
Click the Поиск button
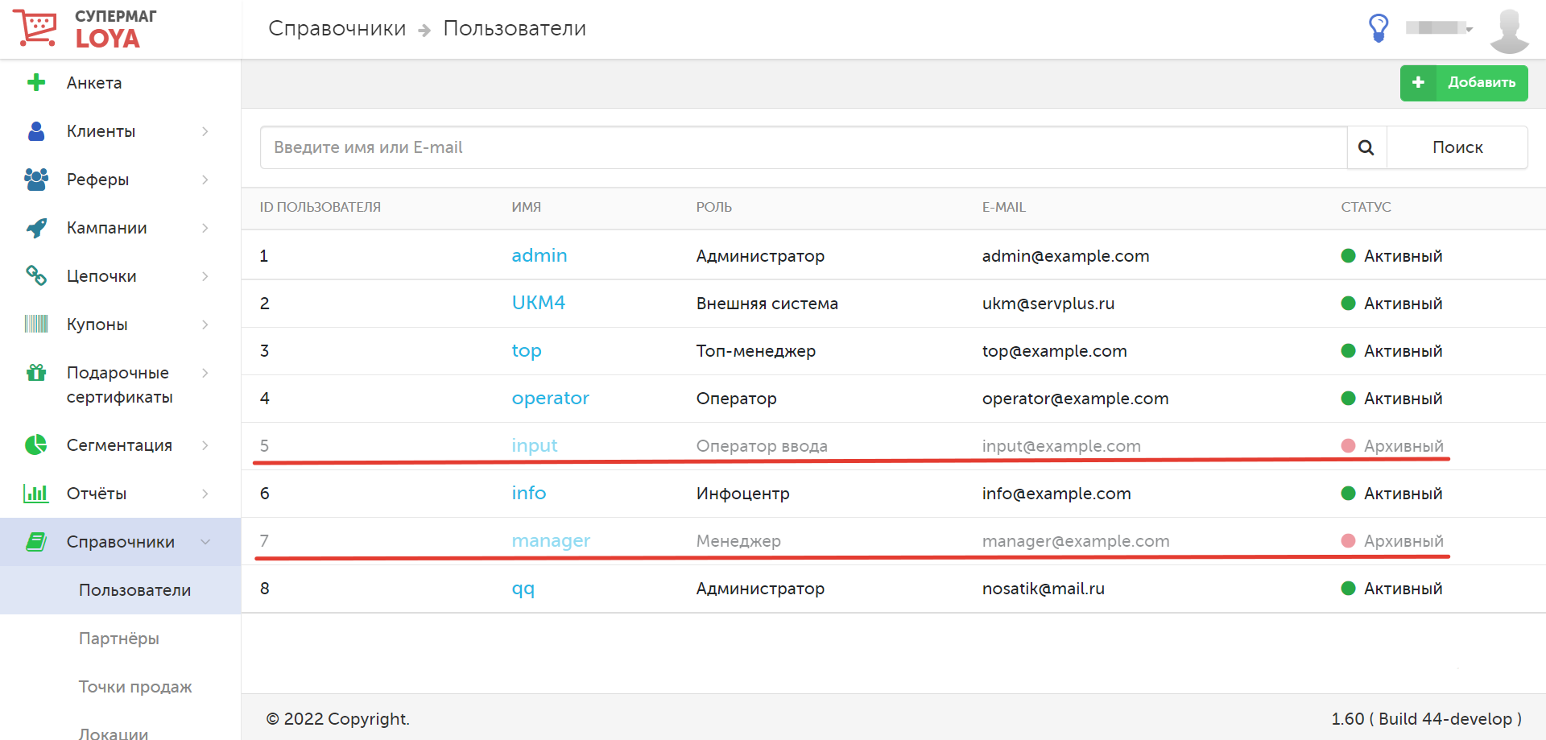click(1457, 147)
